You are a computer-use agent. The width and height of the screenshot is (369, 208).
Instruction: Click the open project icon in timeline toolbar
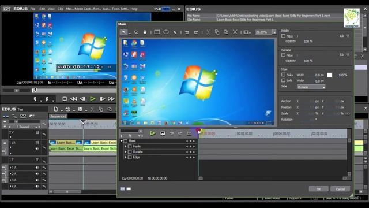click(x=68, y=109)
